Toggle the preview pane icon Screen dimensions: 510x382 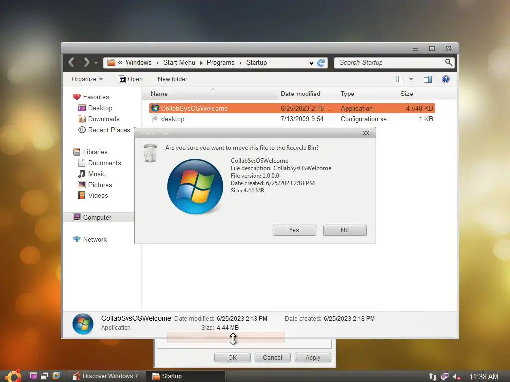click(428, 79)
